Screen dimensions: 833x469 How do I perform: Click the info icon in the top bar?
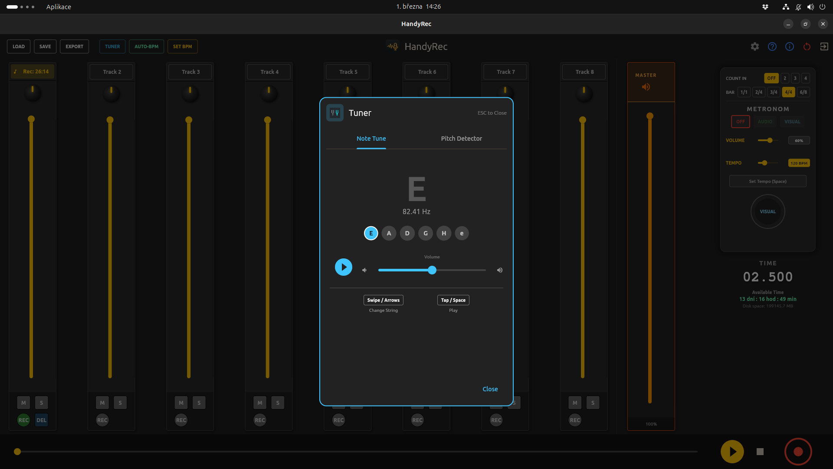(790, 46)
